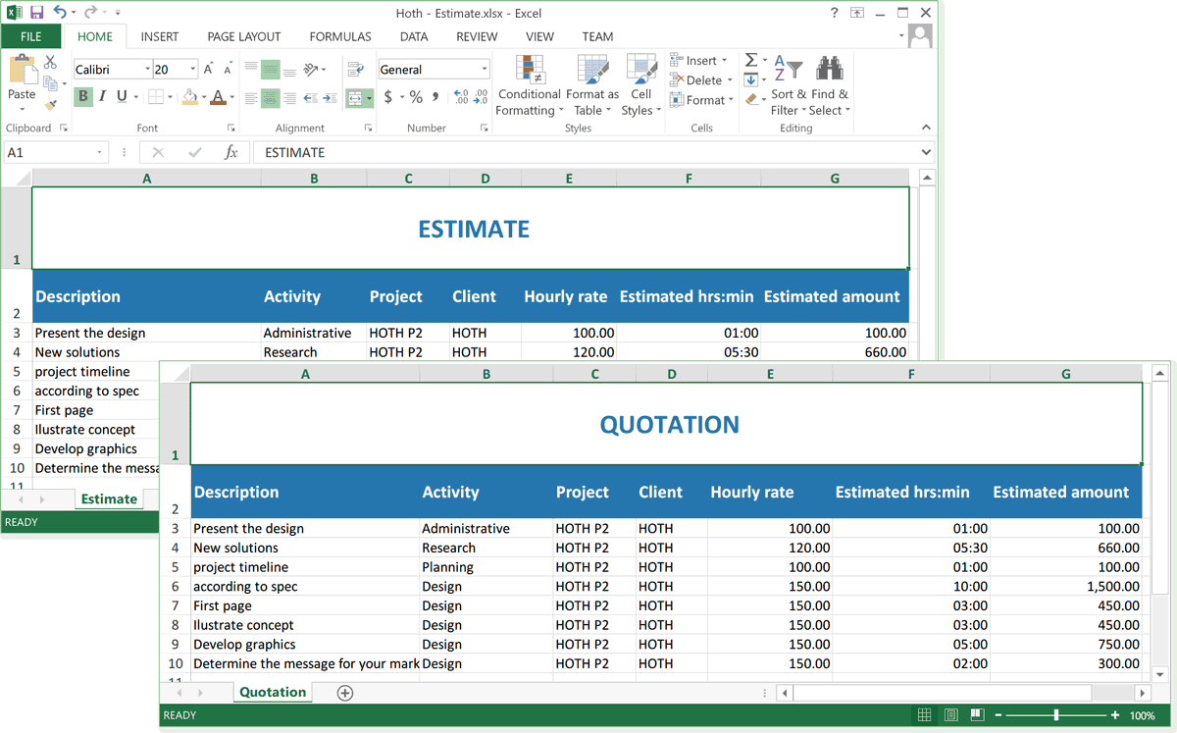Image resolution: width=1177 pixels, height=733 pixels.
Task: Click the Orientation text angle icon
Action: tap(312, 69)
